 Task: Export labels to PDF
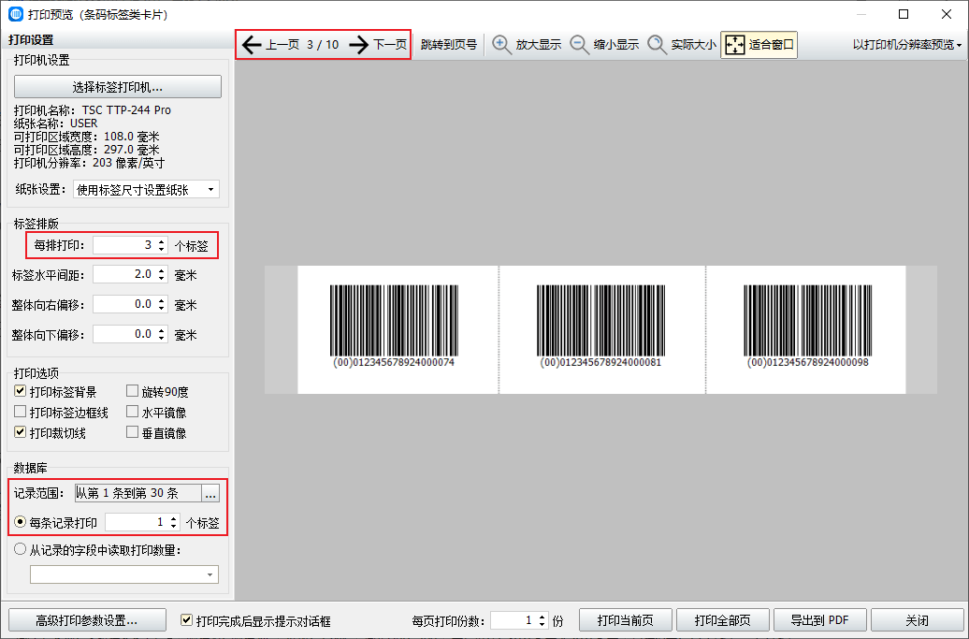tap(818, 620)
